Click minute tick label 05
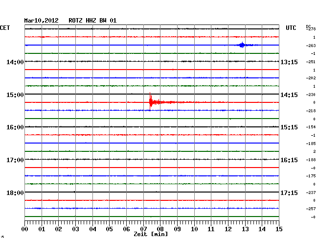Screen dimensions: 318x242 109,229
